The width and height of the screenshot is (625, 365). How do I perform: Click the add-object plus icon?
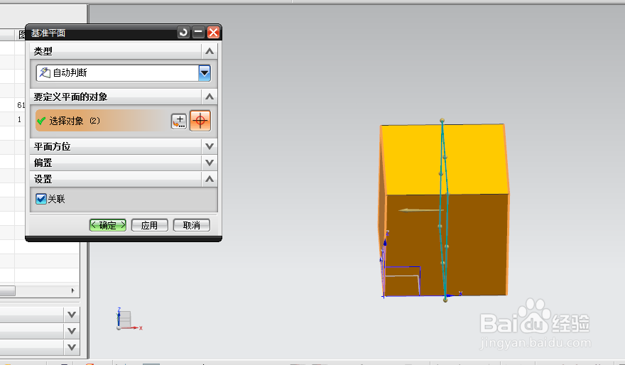pyautogui.click(x=179, y=121)
